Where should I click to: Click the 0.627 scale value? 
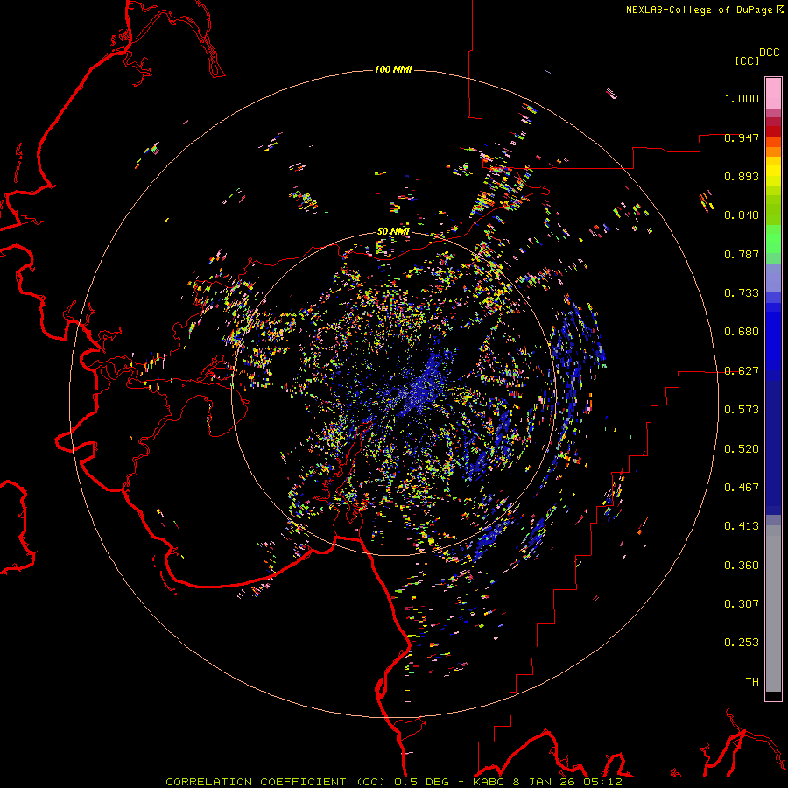pyautogui.click(x=742, y=371)
